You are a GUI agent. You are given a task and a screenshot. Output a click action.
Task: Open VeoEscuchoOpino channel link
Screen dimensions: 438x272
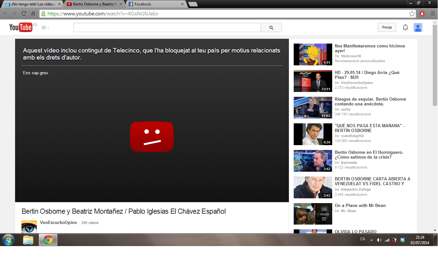[58, 223]
